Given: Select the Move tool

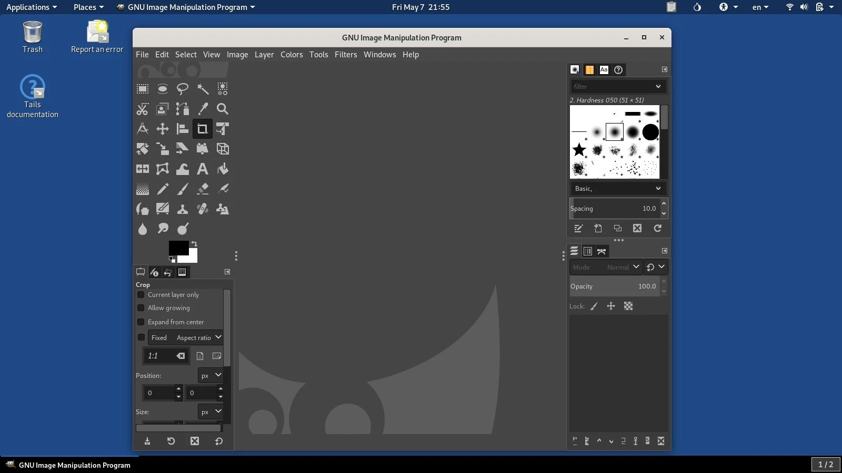Looking at the screenshot, I should pos(163,129).
